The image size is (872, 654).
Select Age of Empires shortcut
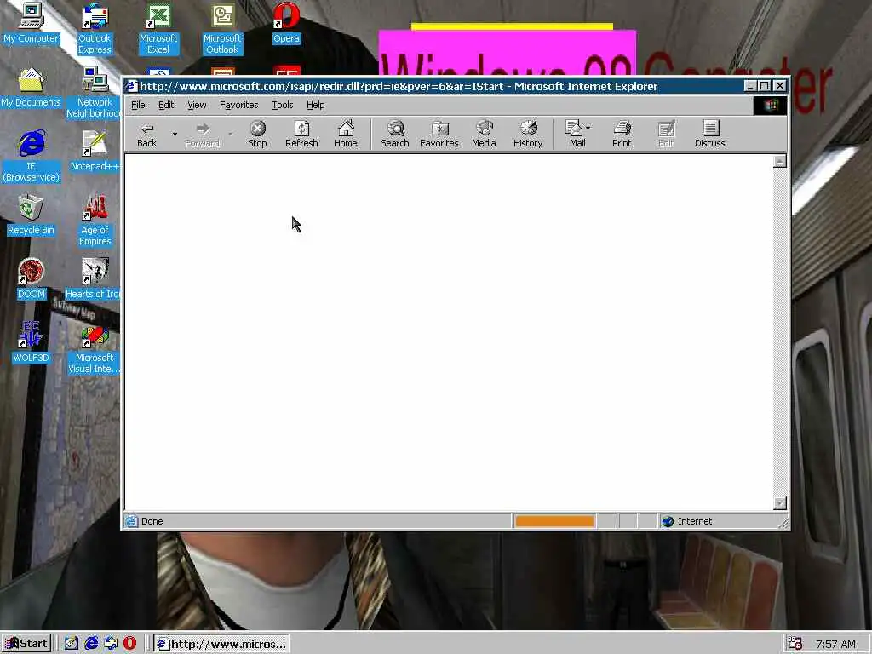tap(95, 221)
